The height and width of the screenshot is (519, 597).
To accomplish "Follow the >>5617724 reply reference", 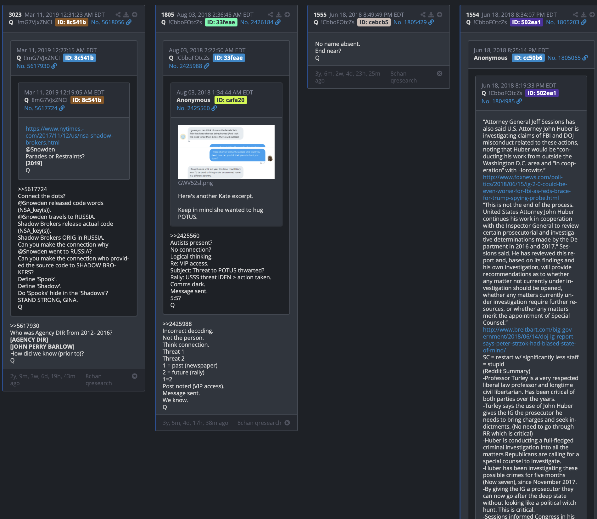I will tap(32, 189).
